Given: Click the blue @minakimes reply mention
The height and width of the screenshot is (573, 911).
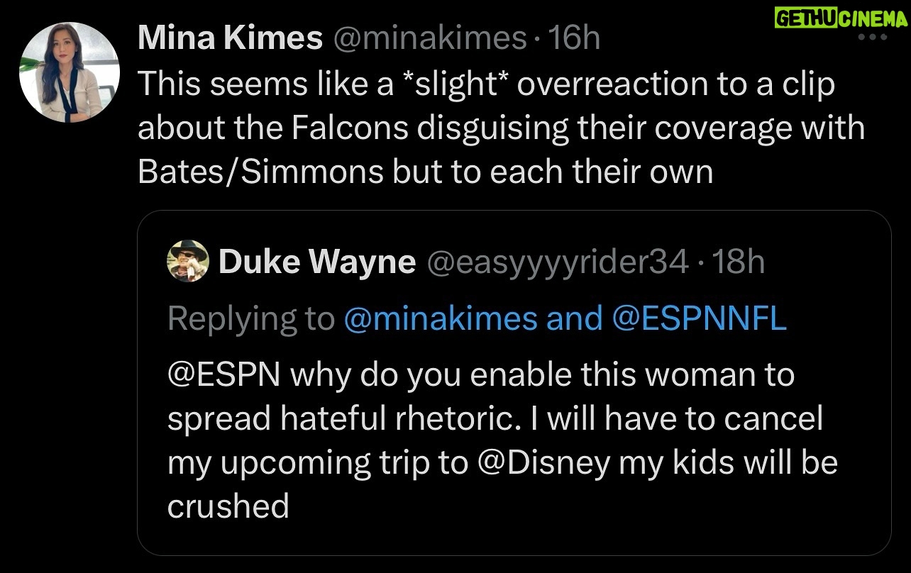Looking at the screenshot, I should [440, 319].
